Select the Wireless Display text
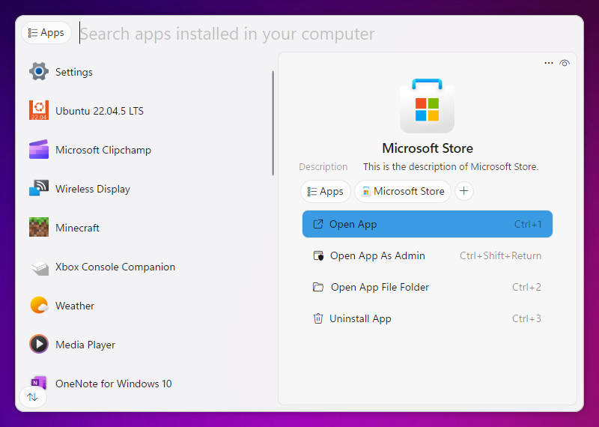Image resolution: width=599 pixels, height=427 pixels. click(x=93, y=189)
